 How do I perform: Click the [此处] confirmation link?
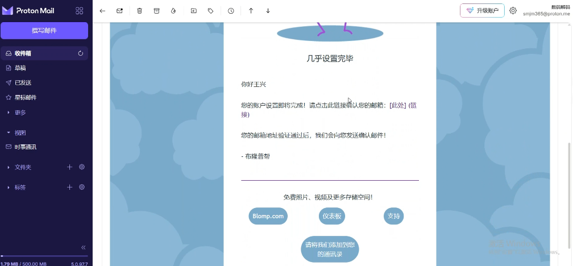[398, 106]
